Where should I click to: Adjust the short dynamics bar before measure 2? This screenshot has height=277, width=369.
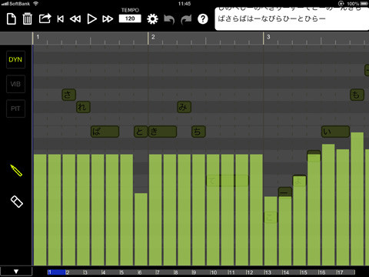pyautogui.click(x=141, y=229)
